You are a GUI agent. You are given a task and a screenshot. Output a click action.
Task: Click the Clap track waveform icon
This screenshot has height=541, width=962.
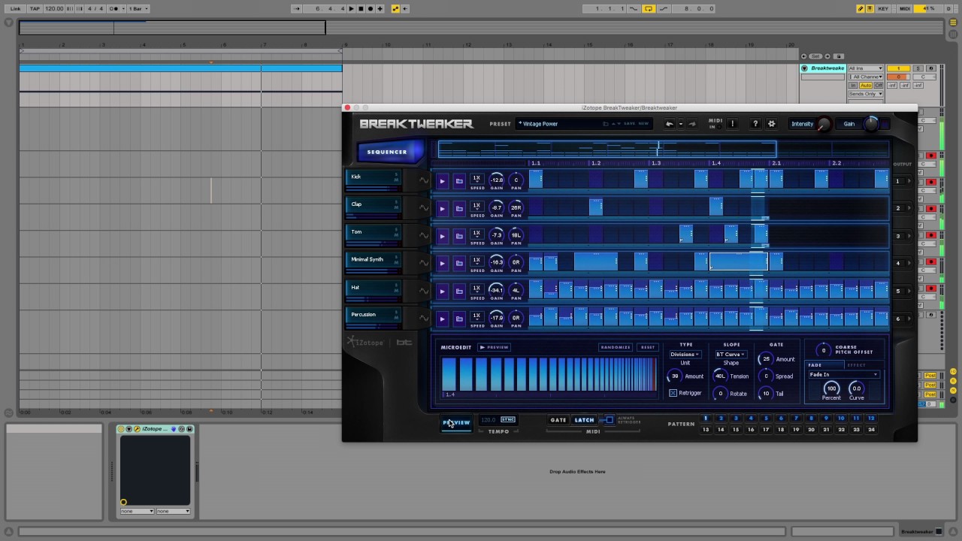(424, 208)
